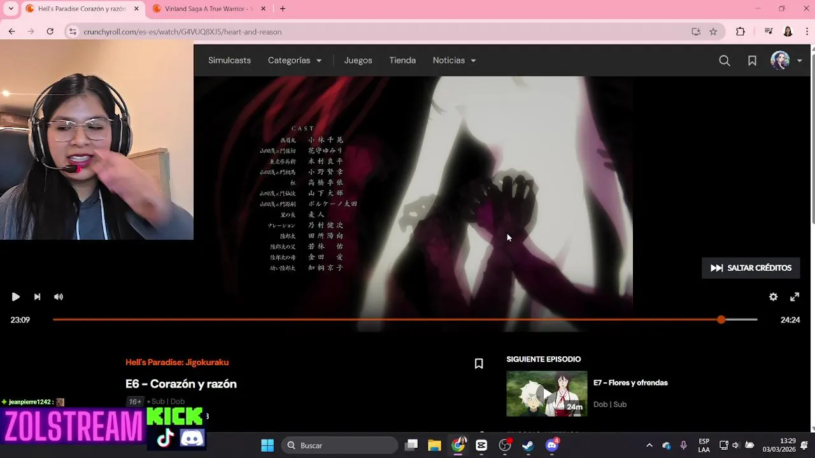Click the SALTAR CRÉDITOS button
815x458 pixels.
click(751, 268)
